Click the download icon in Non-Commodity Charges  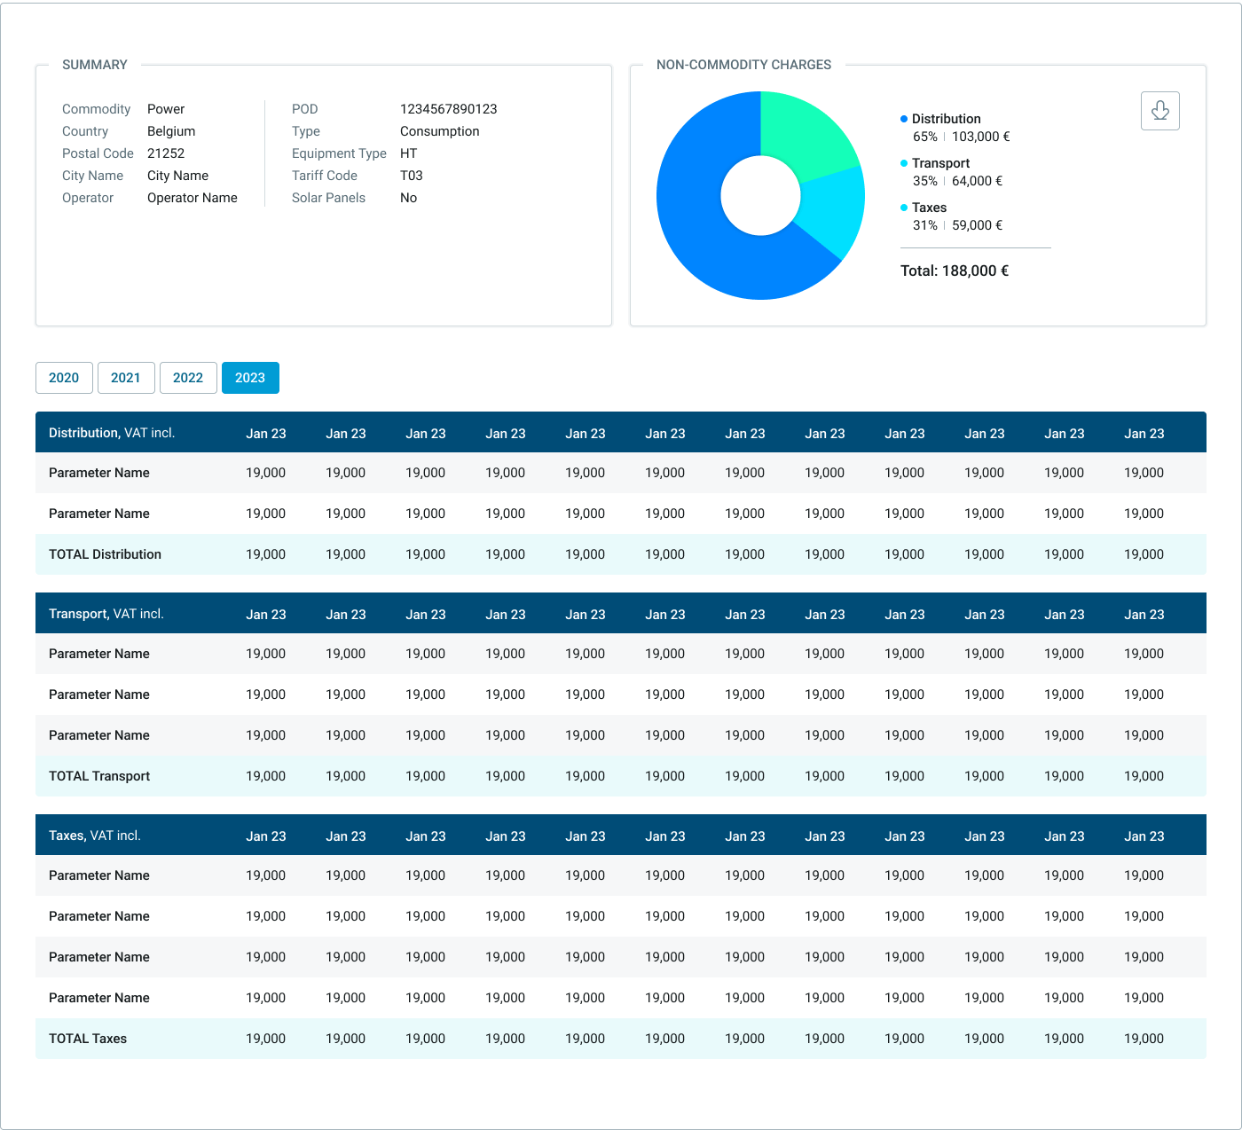point(1159,111)
